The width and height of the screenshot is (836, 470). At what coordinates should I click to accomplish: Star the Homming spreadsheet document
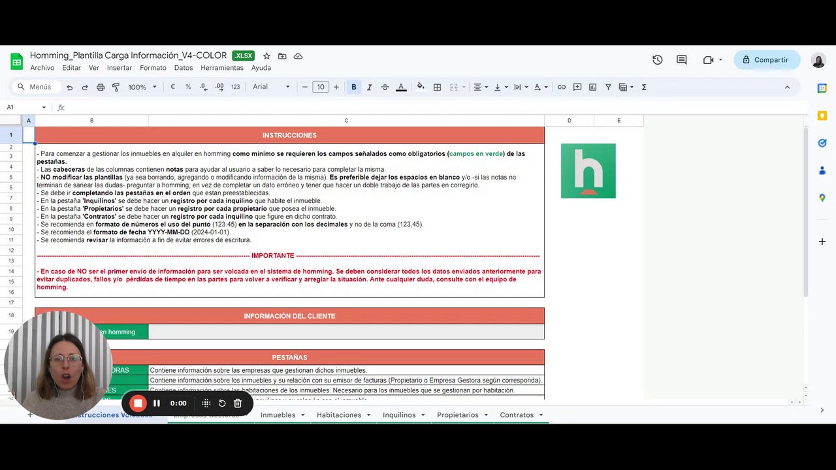[266, 56]
